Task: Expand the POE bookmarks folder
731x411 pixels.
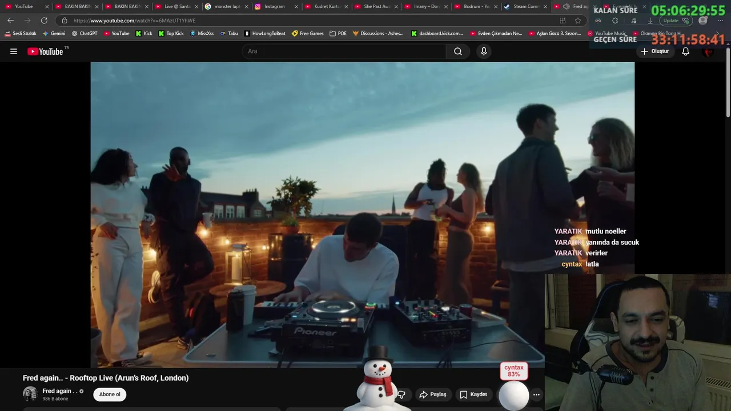Action: (338, 34)
